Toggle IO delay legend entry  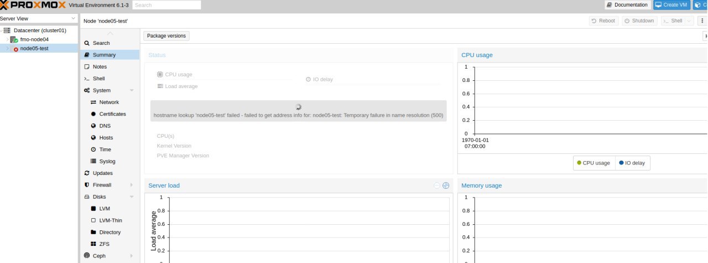click(633, 163)
